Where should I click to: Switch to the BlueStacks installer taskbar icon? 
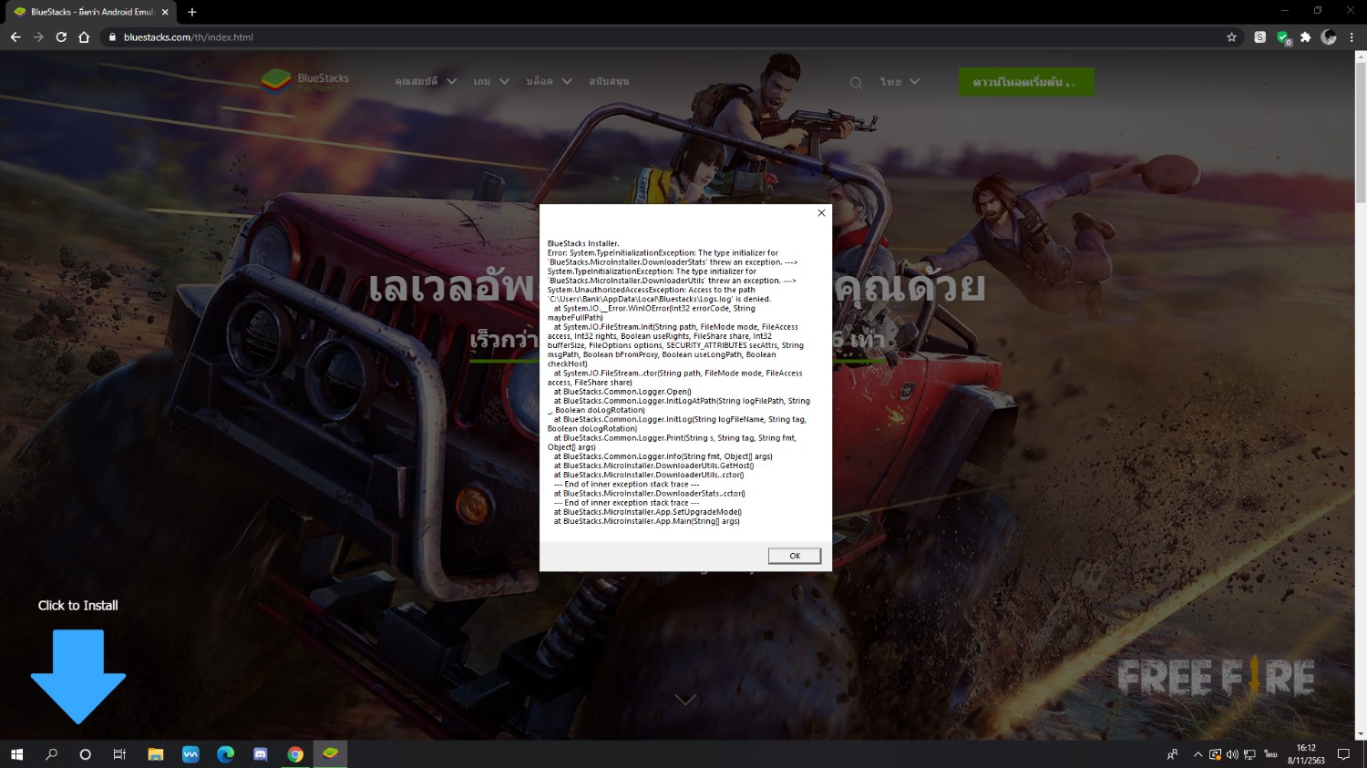point(330,754)
